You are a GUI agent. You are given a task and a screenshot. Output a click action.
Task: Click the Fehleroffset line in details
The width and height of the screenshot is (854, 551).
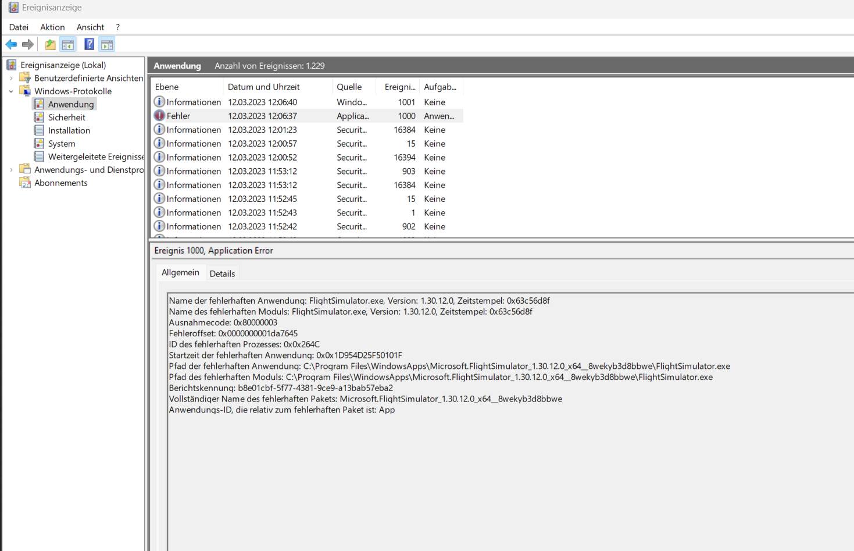click(x=233, y=333)
